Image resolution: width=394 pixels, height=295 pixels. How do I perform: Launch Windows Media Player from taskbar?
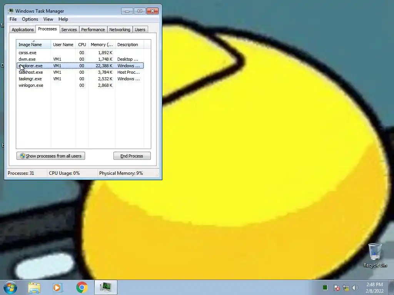coord(57,287)
